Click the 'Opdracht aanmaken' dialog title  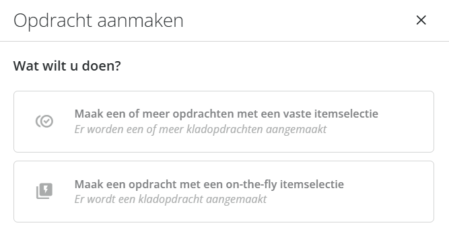tap(98, 21)
